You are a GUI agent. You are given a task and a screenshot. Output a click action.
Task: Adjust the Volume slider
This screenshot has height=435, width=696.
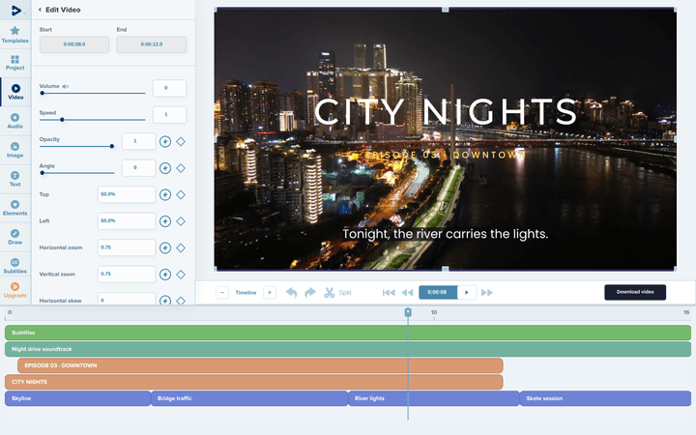pos(93,93)
